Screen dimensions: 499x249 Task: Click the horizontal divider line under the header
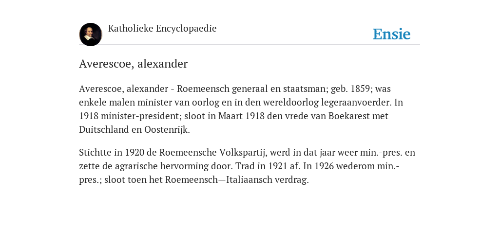pyautogui.click(x=249, y=45)
